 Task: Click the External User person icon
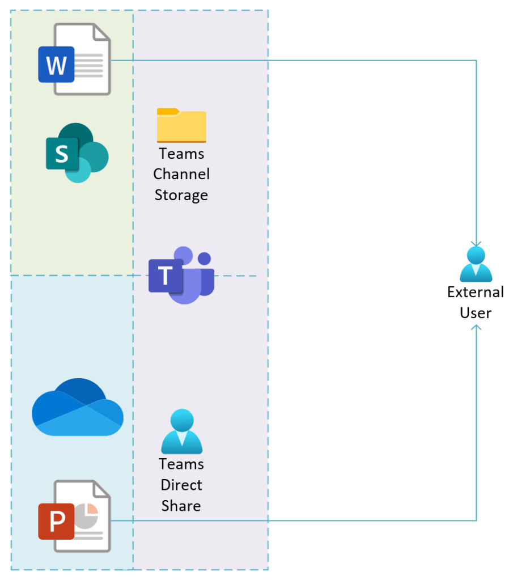coord(476,264)
